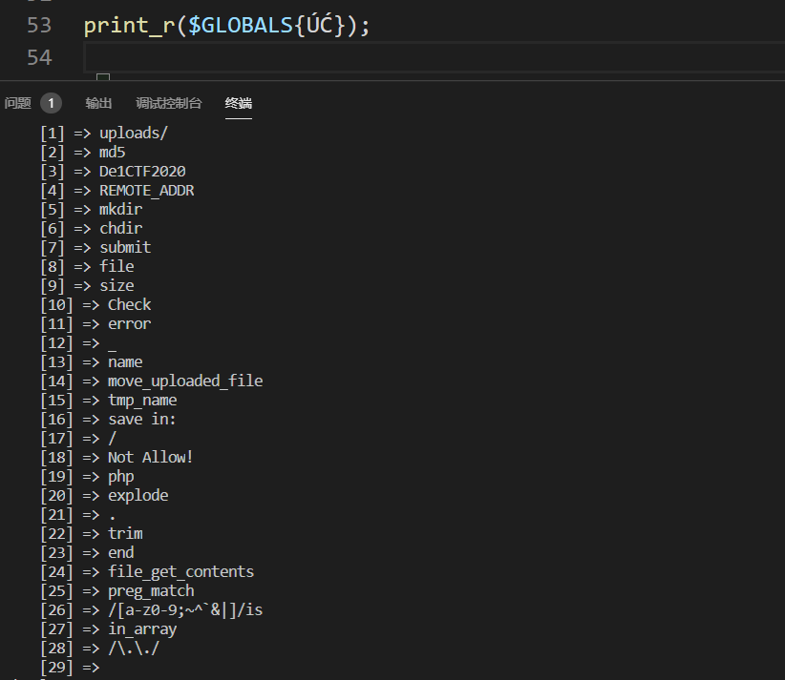Click terminal output 'save in:'
785x680 pixels.
[x=142, y=419]
